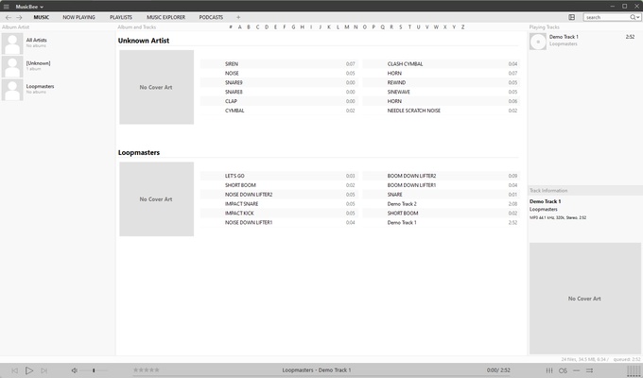This screenshot has width=643, height=378.
Task: Select All Artists in the artist list
Action: [58, 43]
